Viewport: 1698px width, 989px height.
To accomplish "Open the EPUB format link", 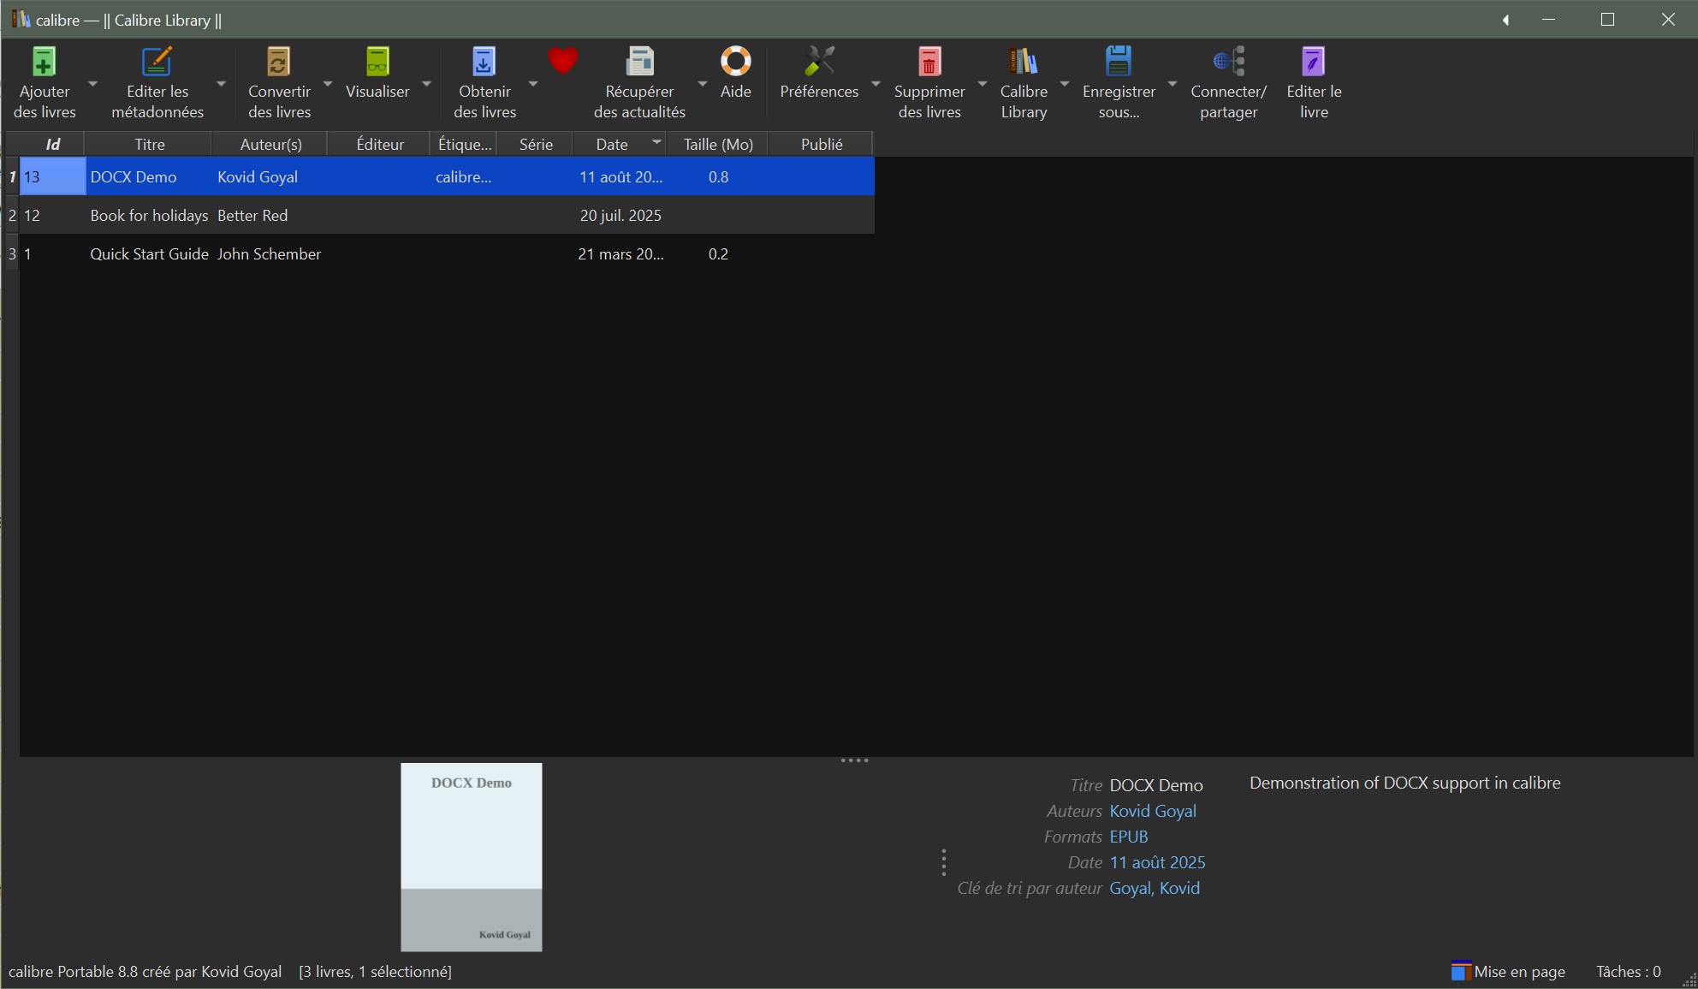I will [x=1128, y=837].
